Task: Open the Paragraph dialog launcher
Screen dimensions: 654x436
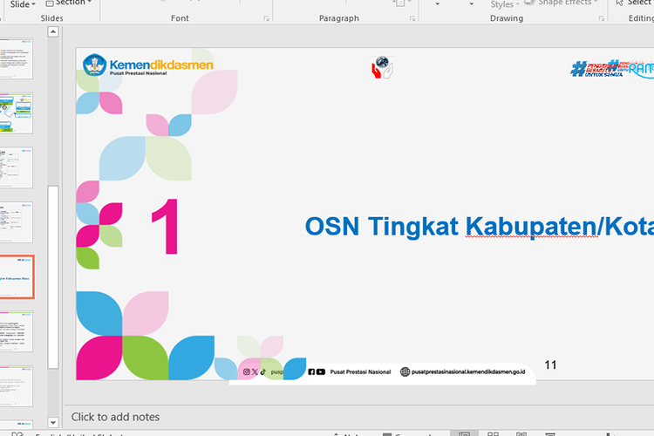Action: (x=412, y=18)
